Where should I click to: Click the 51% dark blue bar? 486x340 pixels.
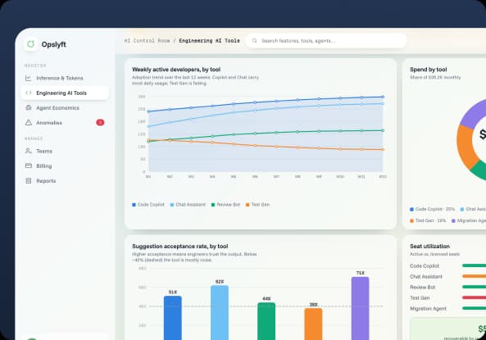tap(173, 318)
